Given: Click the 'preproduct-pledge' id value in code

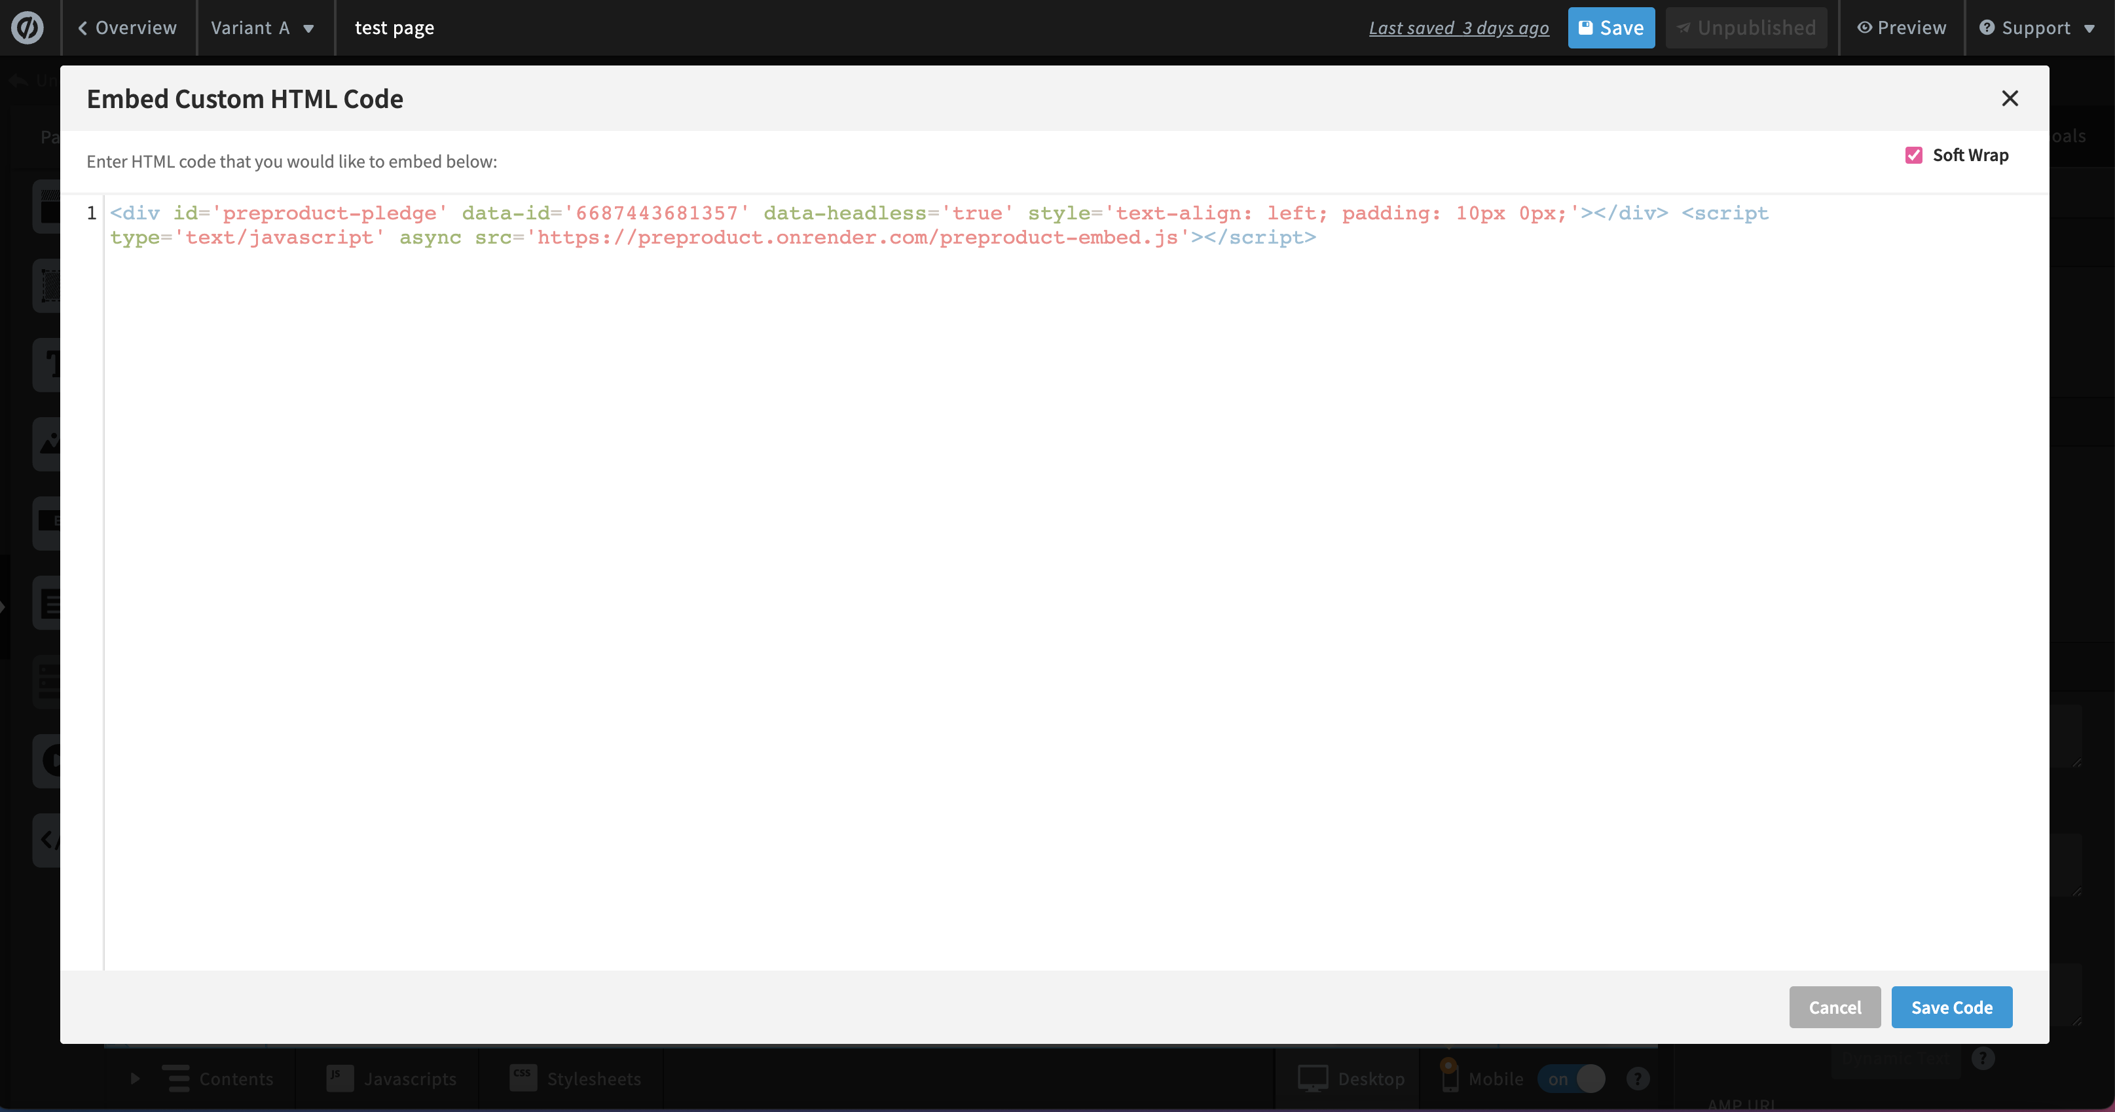Looking at the screenshot, I should (x=329, y=213).
